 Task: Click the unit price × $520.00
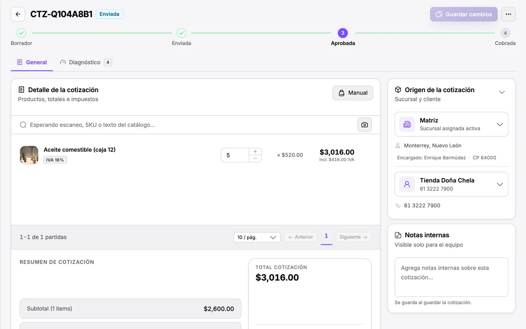(290, 155)
